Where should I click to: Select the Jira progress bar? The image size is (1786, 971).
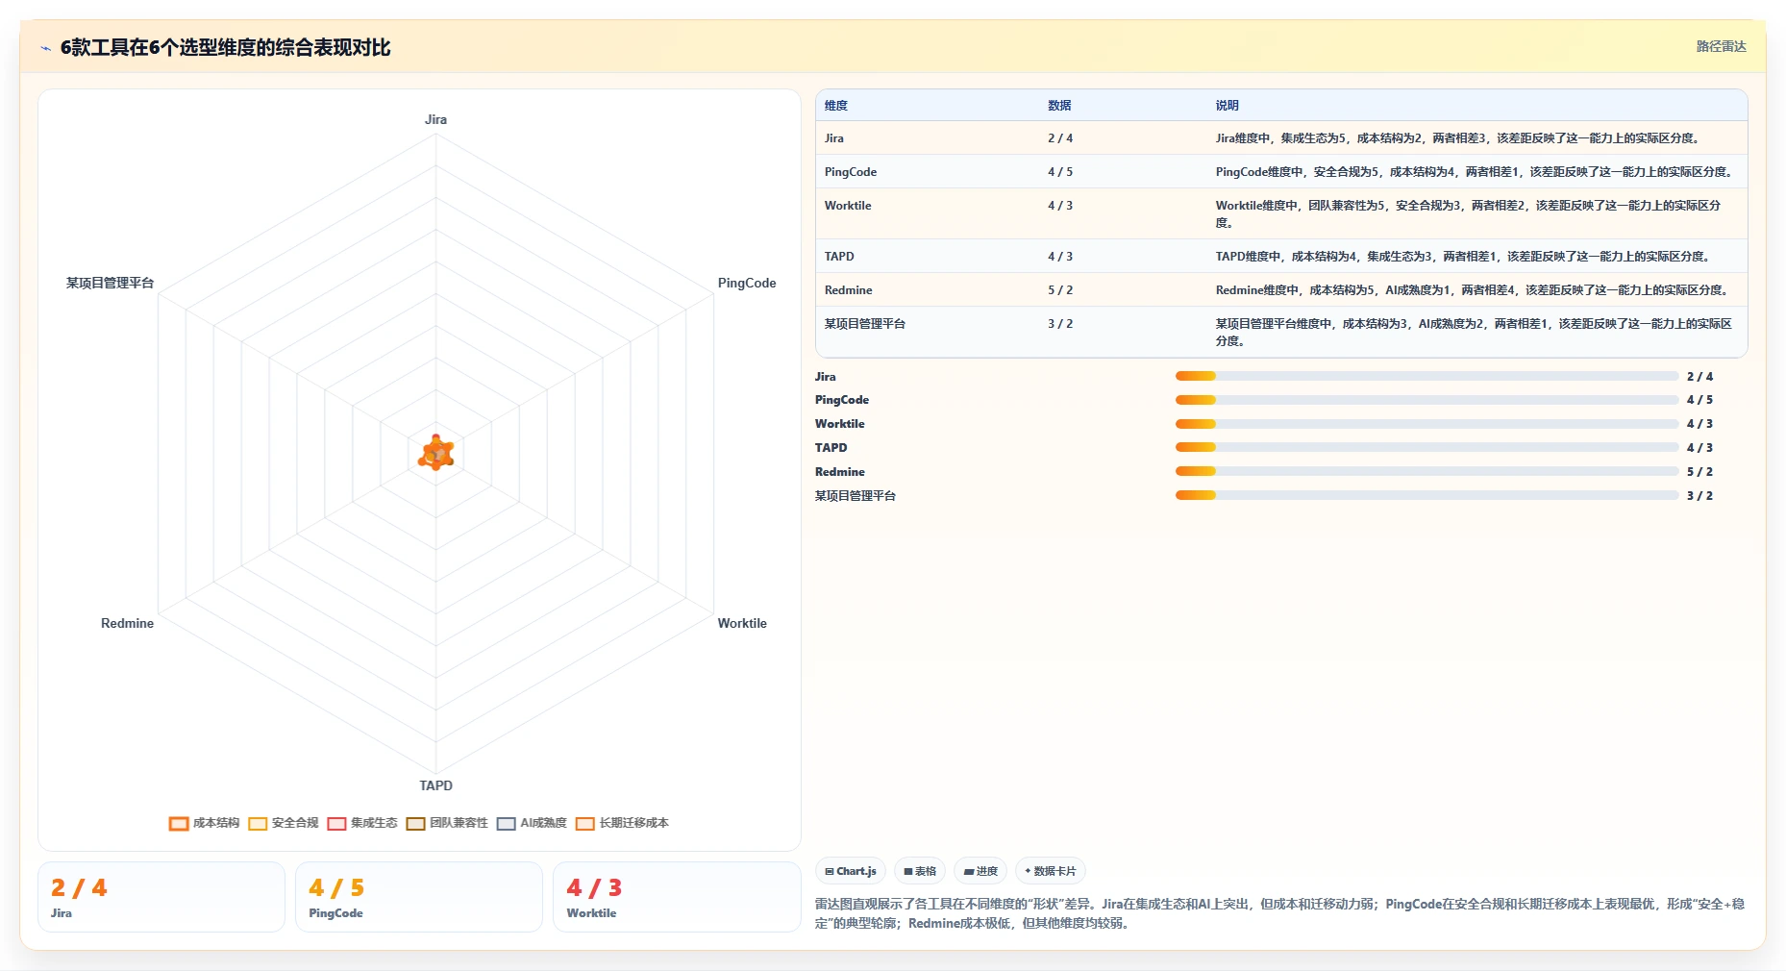point(1426,376)
